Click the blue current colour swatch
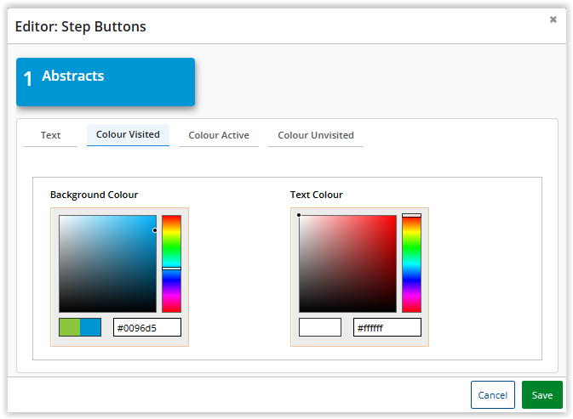Screen dimensions: 573x419 pos(90,327)
